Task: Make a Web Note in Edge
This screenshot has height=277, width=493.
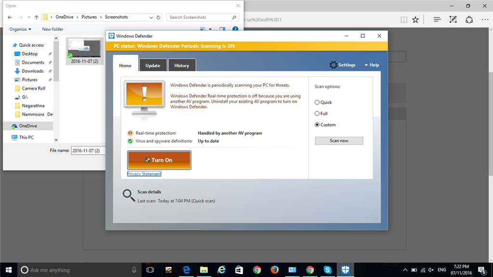Action: click(453, 20)
